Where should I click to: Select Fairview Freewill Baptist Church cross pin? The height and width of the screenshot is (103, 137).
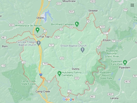pos(39,43)
